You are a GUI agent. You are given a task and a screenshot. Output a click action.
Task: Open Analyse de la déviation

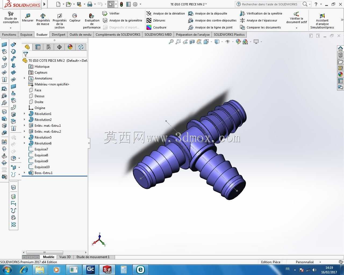coord(166,13)
